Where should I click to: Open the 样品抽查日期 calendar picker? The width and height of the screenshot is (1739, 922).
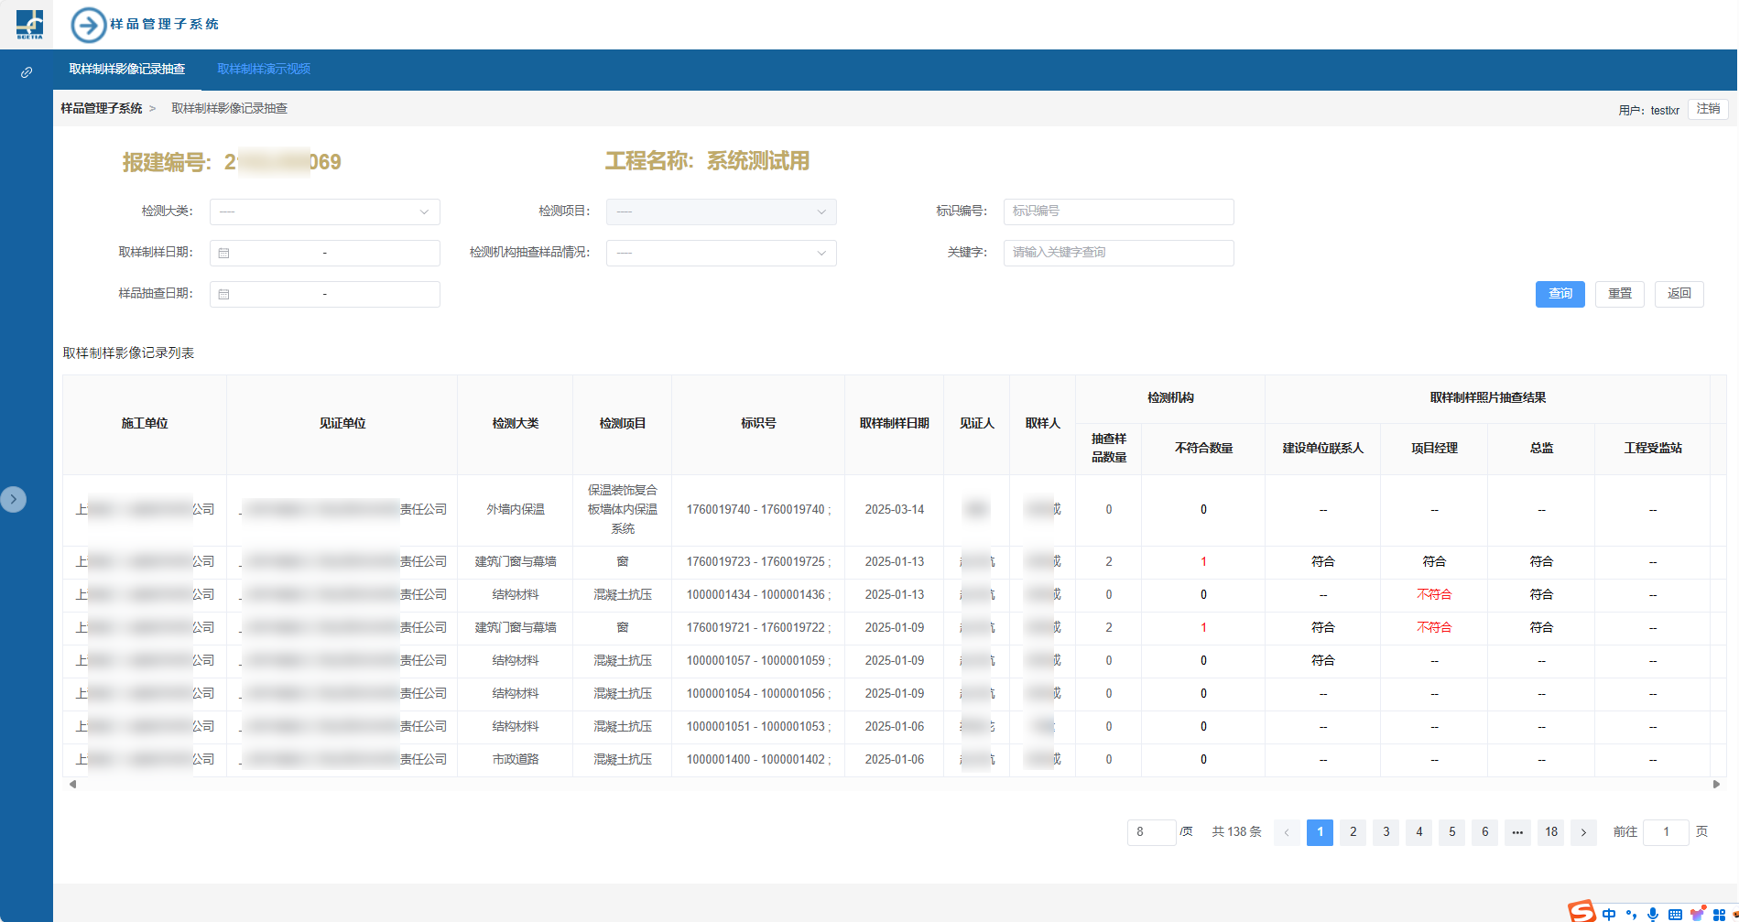point(224,294)
